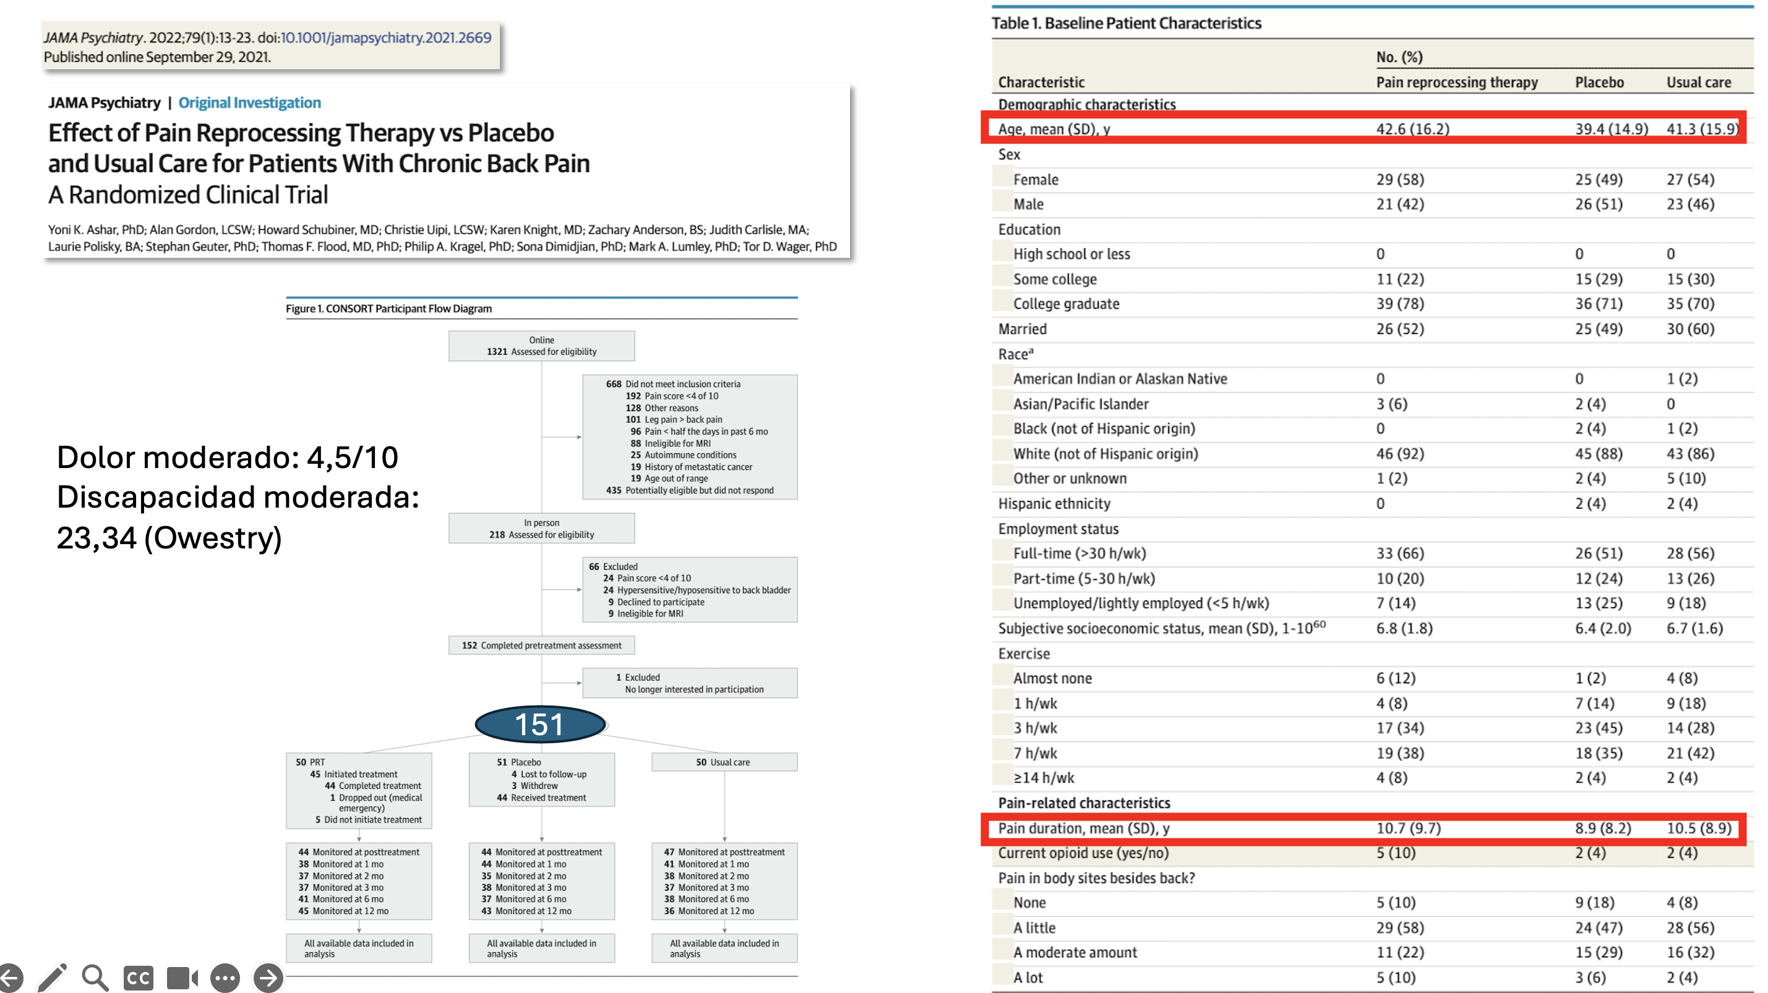Click the value '46 (92)' in White row
Viewport: 1768px width, 993px height.
coord(1399,454)
